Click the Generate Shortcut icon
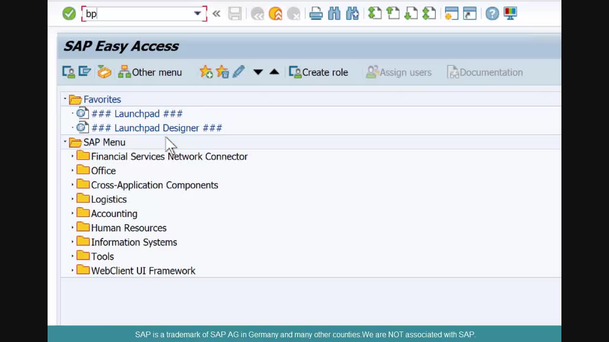Image resolution: width=609 pixels, height=342 pixels. tap(470, 14)
